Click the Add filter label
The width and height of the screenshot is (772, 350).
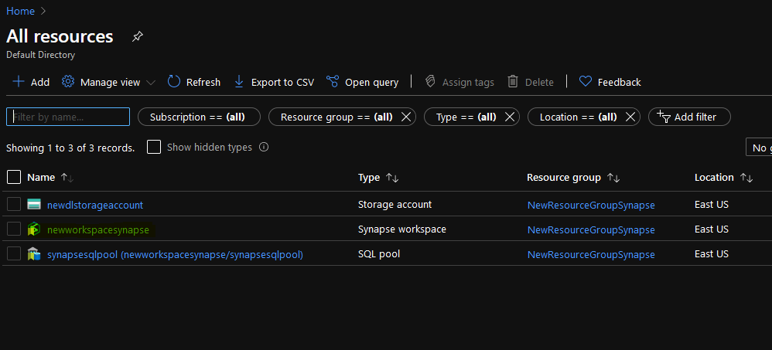tap(695, 117)
